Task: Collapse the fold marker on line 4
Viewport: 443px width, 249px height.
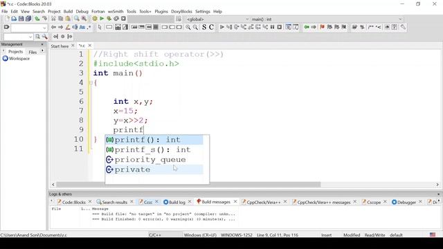Action: point(91,83)
